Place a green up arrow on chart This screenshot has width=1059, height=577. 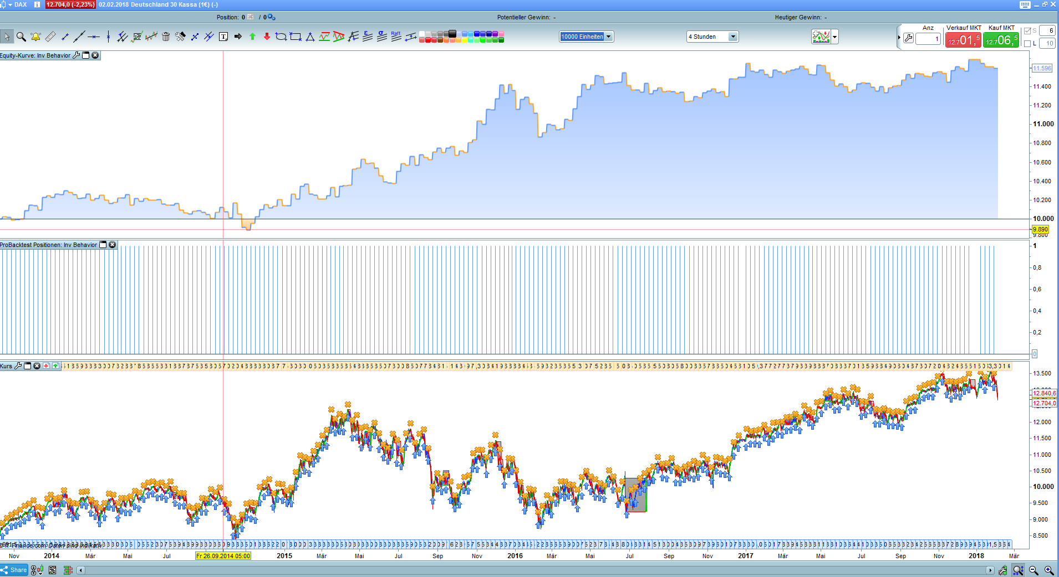[252, 37]
